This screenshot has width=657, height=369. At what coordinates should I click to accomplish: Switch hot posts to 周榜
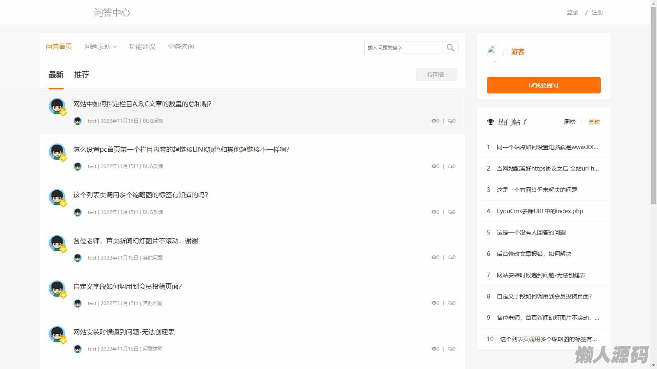pos(570,122)
